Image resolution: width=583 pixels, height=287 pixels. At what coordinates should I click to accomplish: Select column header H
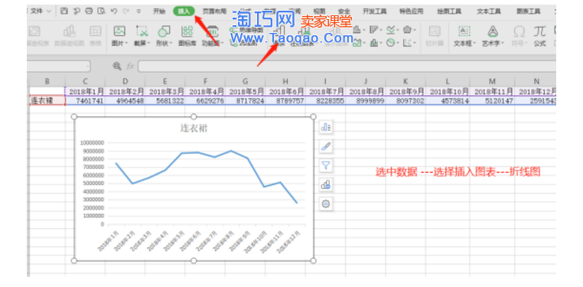tap(285, 81)
